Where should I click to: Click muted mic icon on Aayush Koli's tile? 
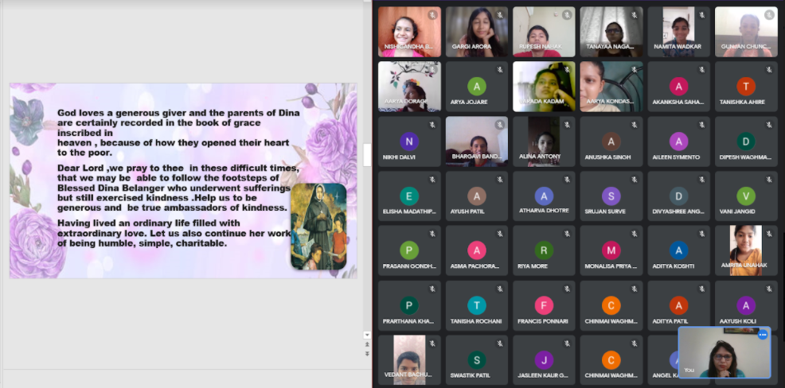(769, 289)
